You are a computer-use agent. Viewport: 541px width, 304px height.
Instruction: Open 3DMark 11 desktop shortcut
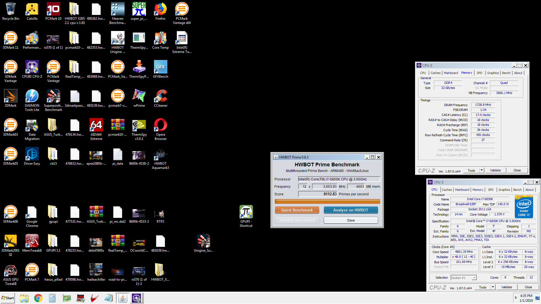10,41
